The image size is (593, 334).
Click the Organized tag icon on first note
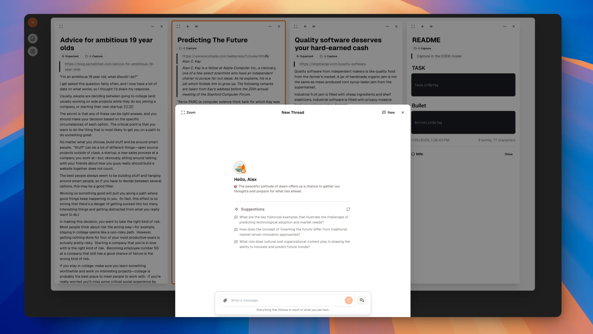[x=63, y=56]
